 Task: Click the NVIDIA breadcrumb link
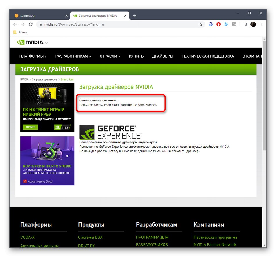pos(24,79)
